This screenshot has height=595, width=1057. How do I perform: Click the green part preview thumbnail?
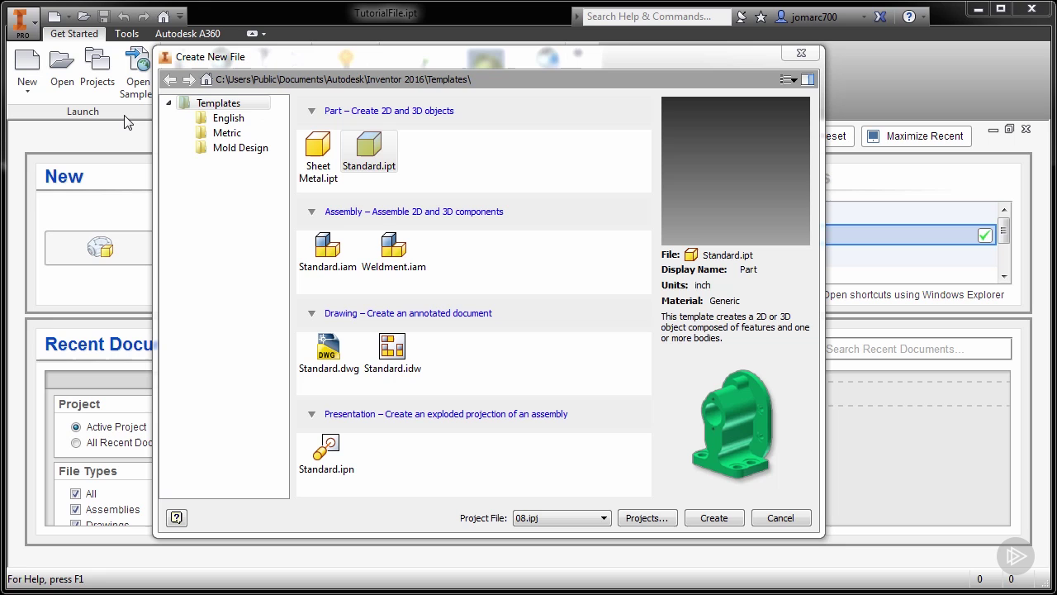[x=735, y=426]
